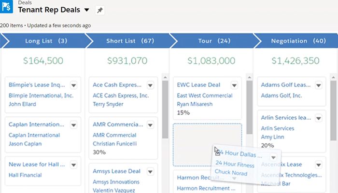This screenshot has width=338, height=193.
Task: Open the Adams Golf Lease card menu
Action: 318,85
